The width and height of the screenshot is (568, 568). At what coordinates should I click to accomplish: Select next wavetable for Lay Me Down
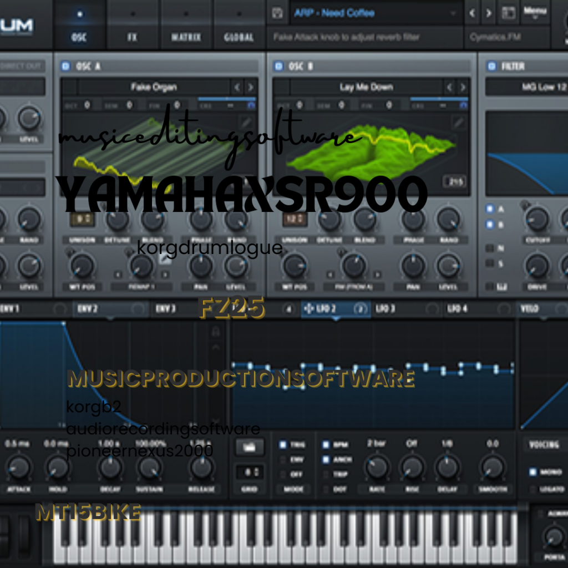pos(463,87)
